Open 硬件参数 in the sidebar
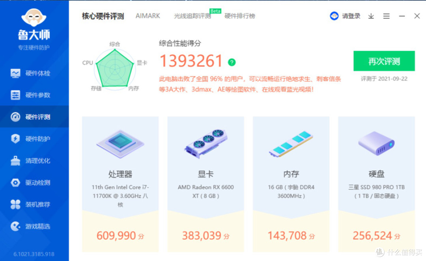 click(34, 95)
